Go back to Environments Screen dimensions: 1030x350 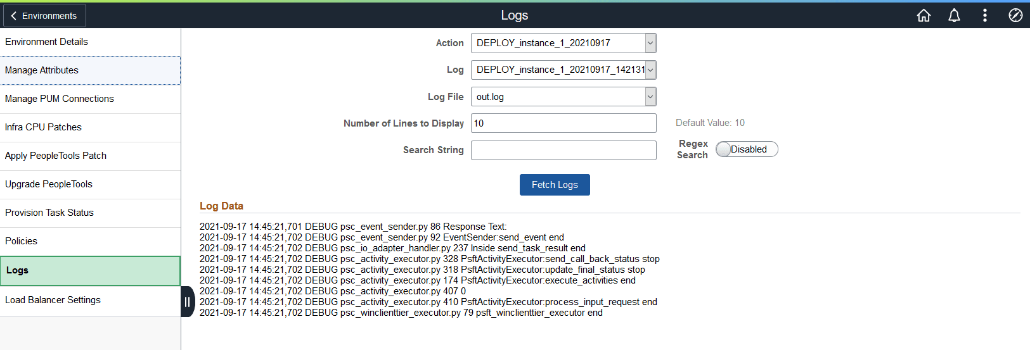pos(44,16)
